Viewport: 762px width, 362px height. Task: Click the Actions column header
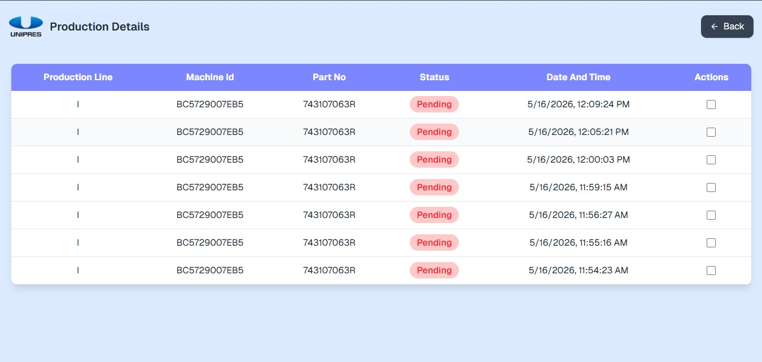coord(711,77)
